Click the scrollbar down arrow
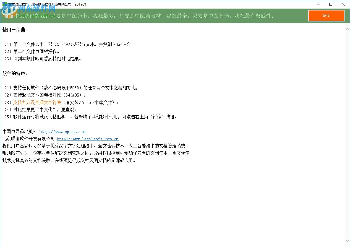Image resolution: width=350 pixels, height=247 pixels. [x=347, y=241]
